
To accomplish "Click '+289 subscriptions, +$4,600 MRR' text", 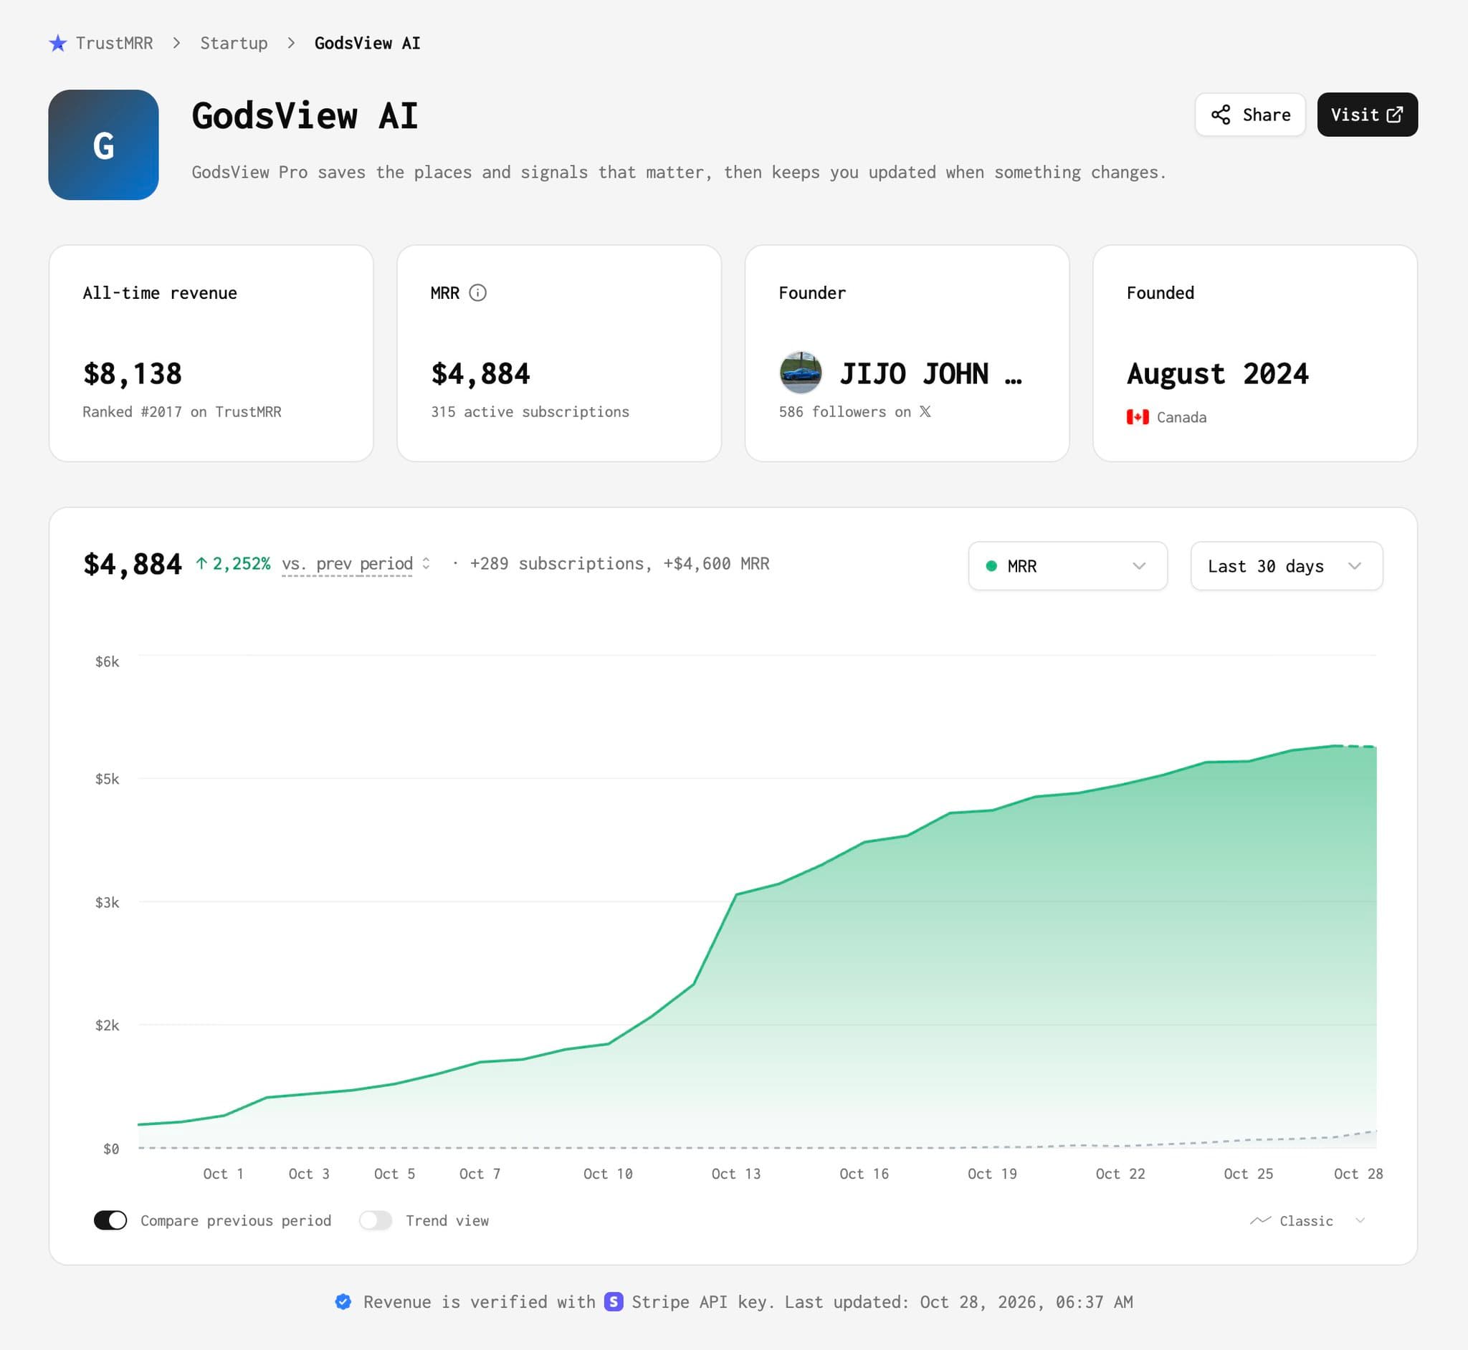I will [x=619, y=564].
